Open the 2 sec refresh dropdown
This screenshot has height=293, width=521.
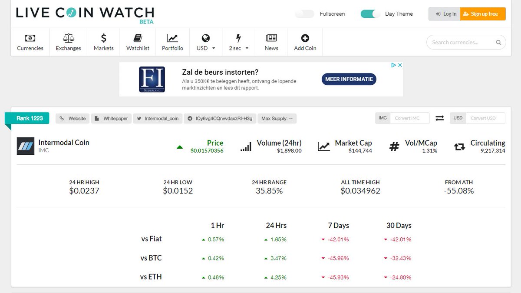pyautogui.click(x=238, y=42)
